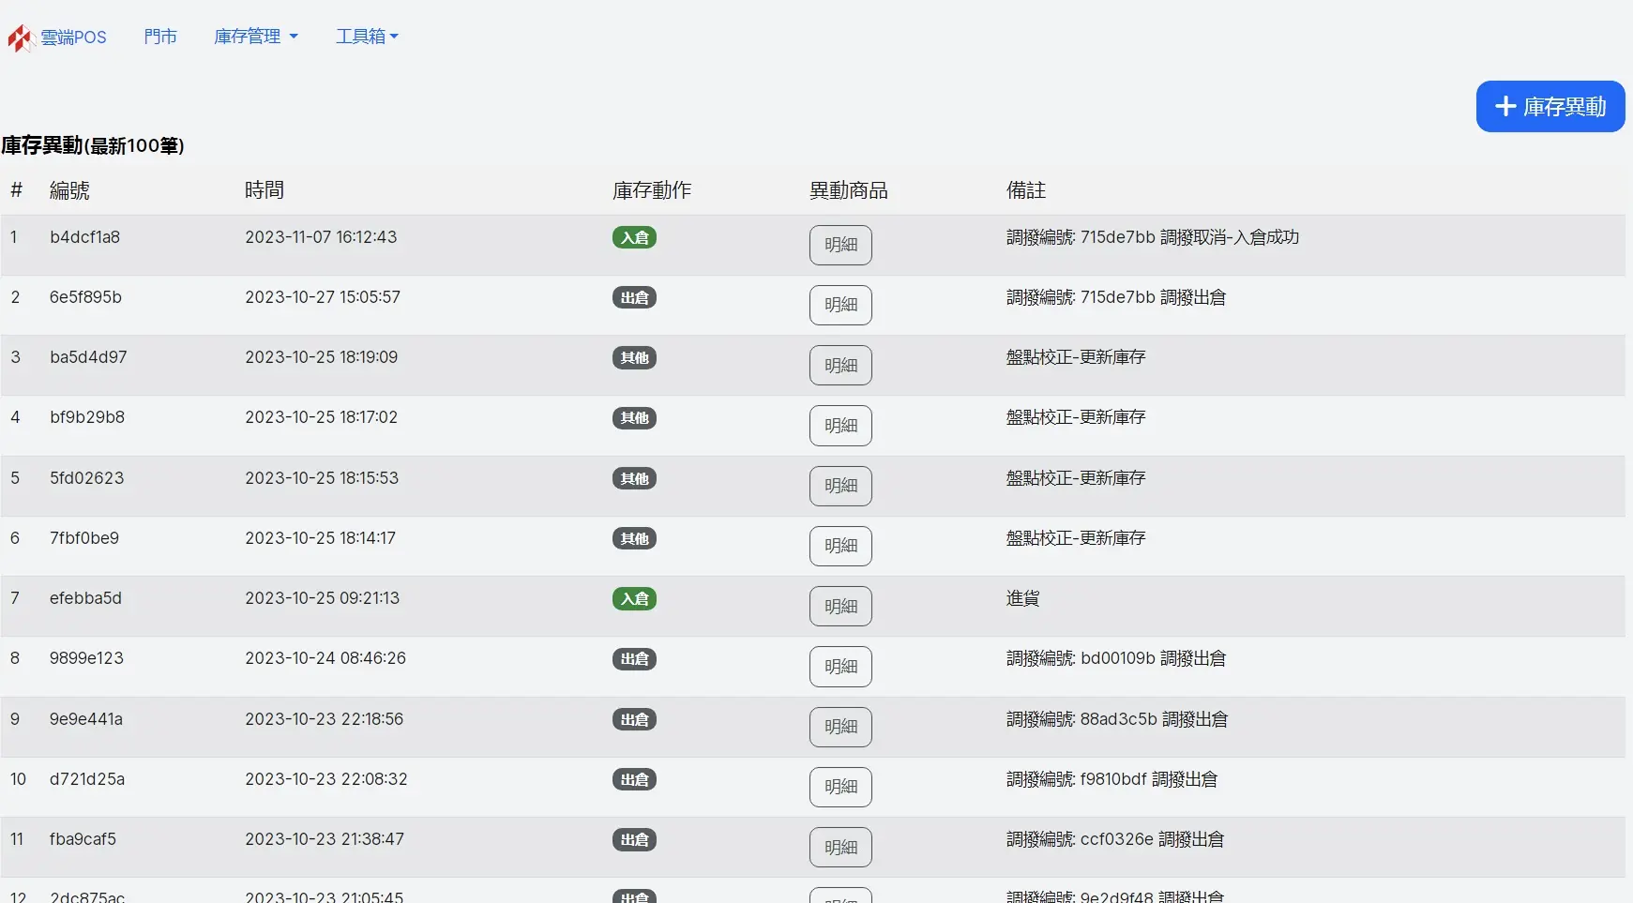
Task: Open 明細 for record 6e5f895b
Action: 840,305
